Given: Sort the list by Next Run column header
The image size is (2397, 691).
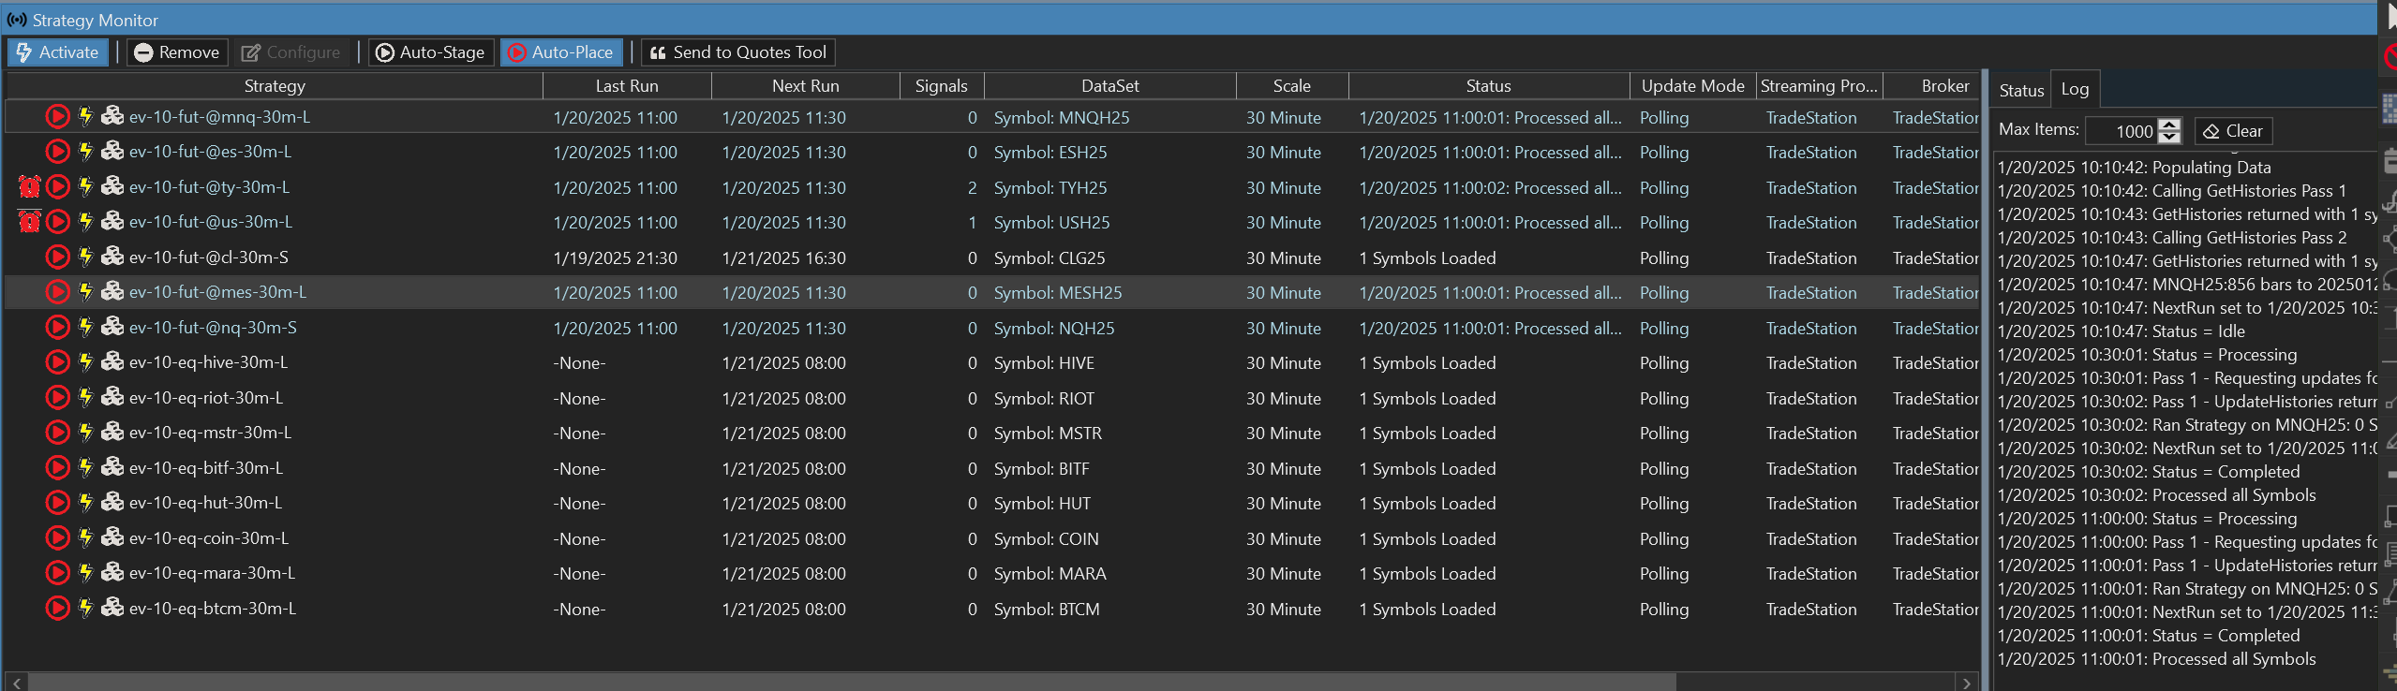Looking at the screenshot, I should click(x=805, y=86).
